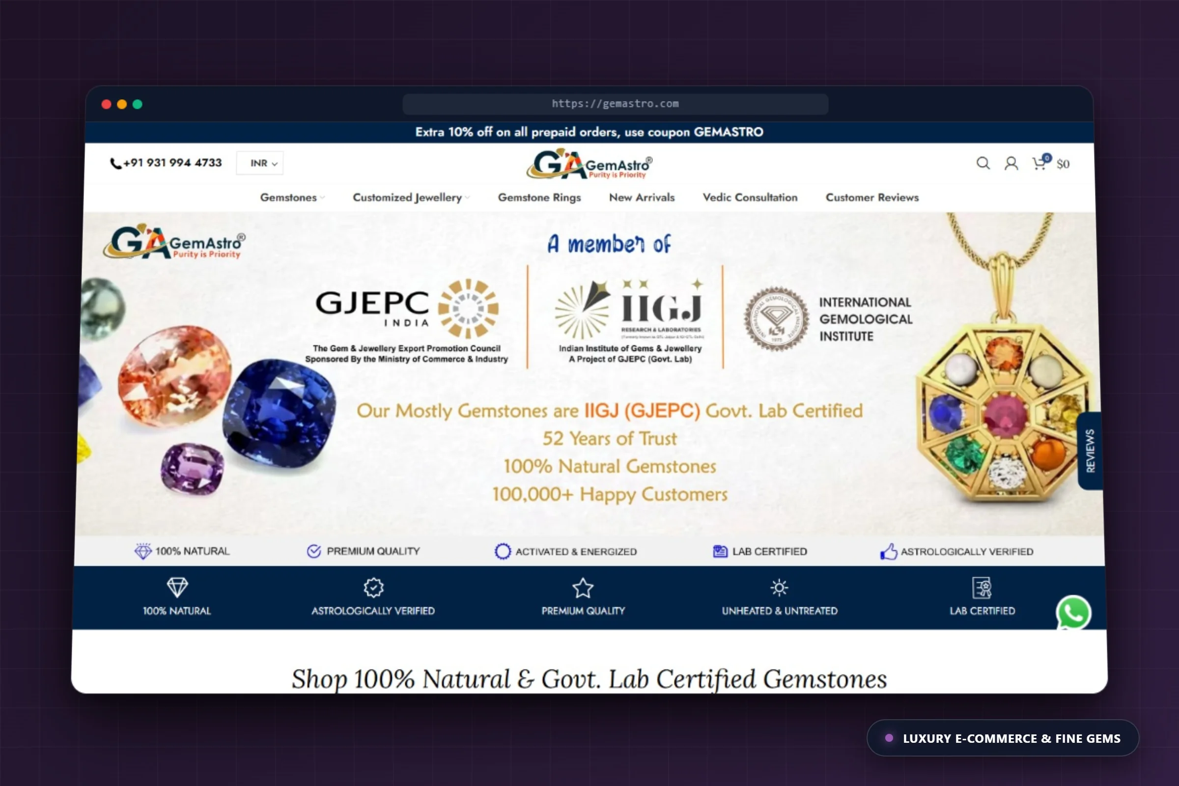Click "The Gem & Jewellery Export Promotion Council" caption

[407, 348]
